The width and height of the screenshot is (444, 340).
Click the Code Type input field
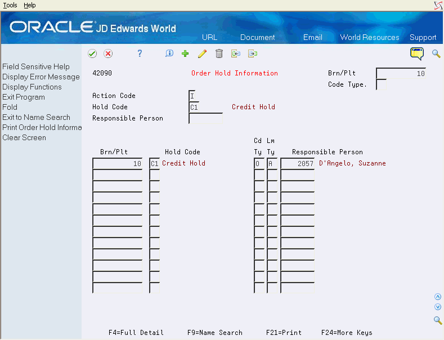click(381, 84)
